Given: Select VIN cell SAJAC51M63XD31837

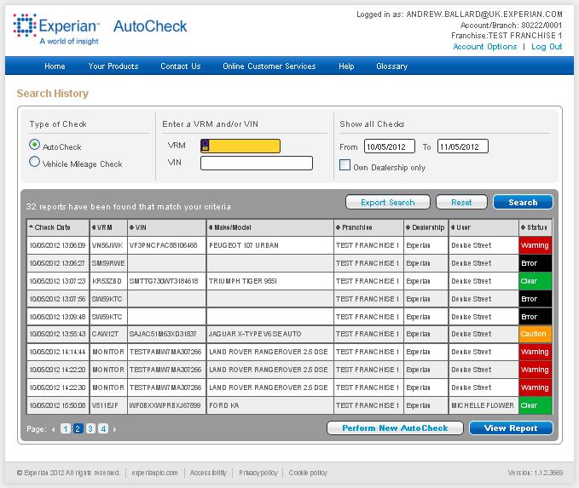Looking at the screenshot, I should [166, 334].
